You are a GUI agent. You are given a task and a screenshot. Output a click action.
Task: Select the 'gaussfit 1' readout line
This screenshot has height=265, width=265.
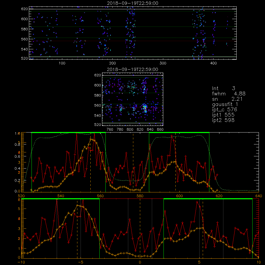coord(225,104)
